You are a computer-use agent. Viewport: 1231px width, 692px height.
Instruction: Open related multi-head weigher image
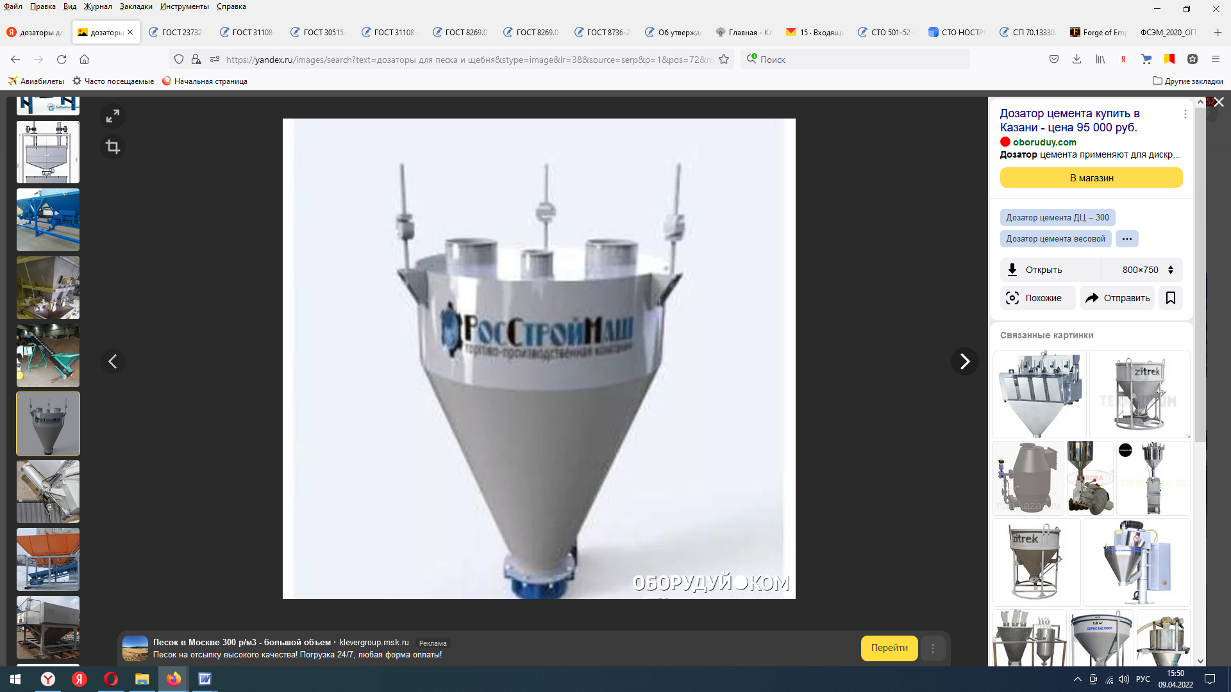[1039, 394]
